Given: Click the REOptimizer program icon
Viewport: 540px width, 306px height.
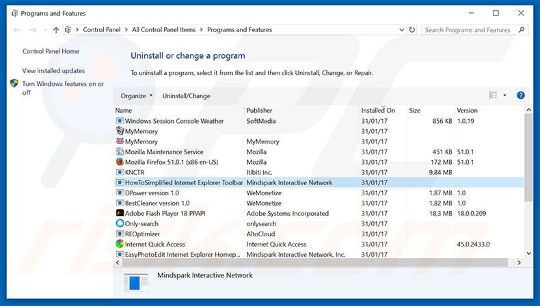Looking at the screenshot, I should pos(120,234).
